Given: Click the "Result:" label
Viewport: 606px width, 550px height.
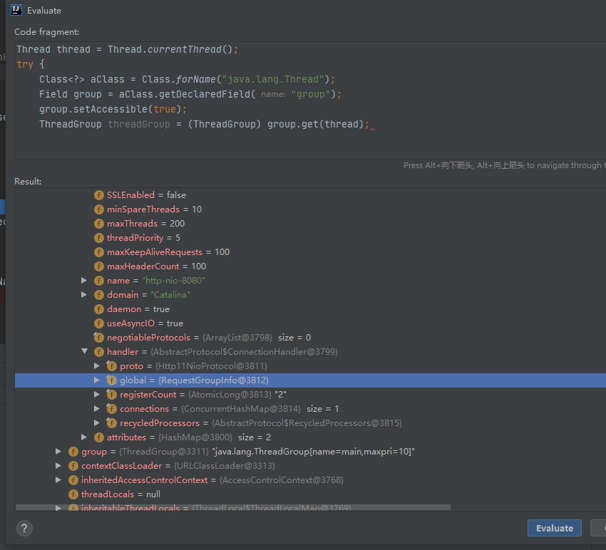Looking at the screenshot, I should click(x=28, y=182).
